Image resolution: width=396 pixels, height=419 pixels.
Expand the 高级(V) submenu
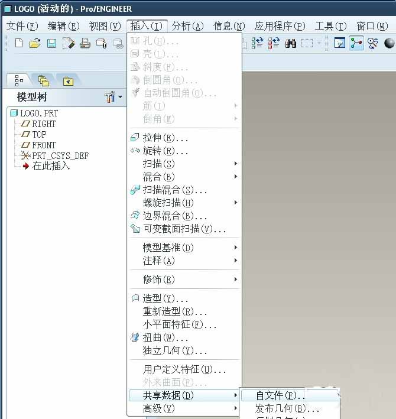point(184,408)
